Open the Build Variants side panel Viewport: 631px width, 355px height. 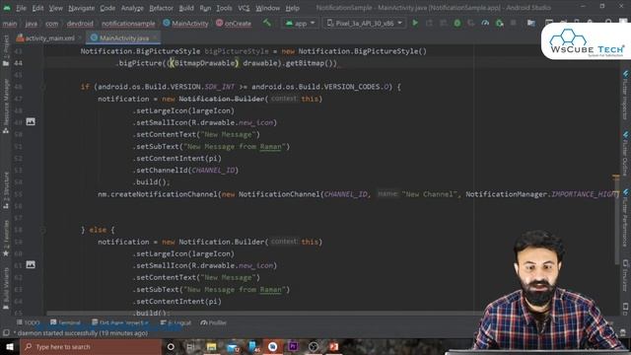click(x=6, y=289)
